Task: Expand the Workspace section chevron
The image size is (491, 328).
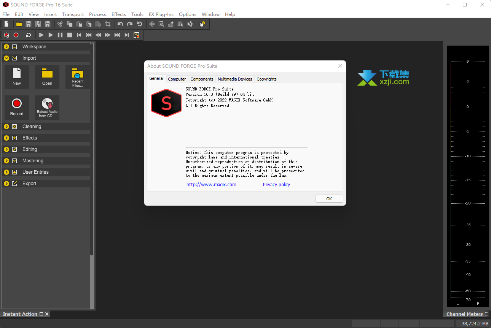Action: pyautogui.click(x=6, y=47)
